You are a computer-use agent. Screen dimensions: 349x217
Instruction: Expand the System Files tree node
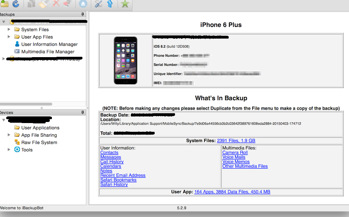(9, 29)
